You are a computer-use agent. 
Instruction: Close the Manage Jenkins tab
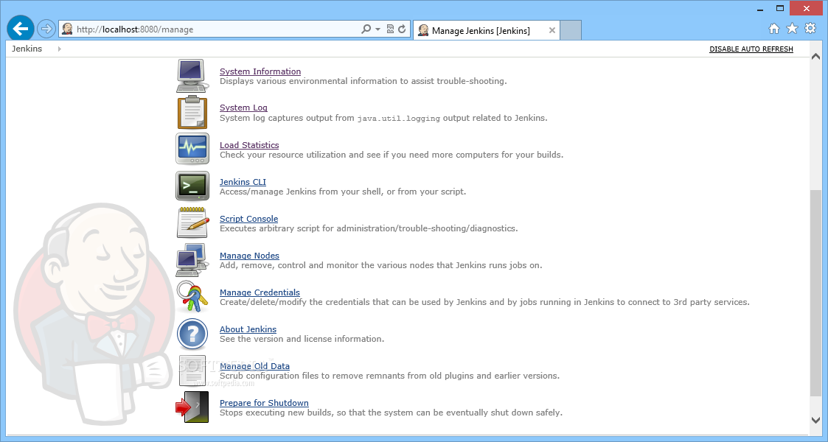[552, 31]
